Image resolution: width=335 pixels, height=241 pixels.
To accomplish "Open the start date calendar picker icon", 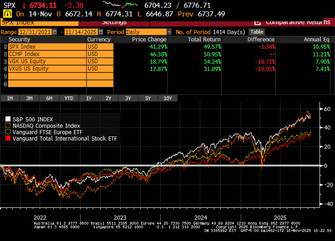I will click(55, 32).
